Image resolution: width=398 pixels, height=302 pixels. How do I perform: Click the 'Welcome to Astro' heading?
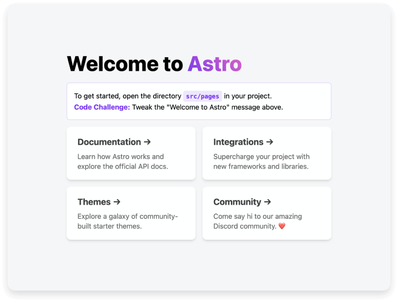(155, 64)
